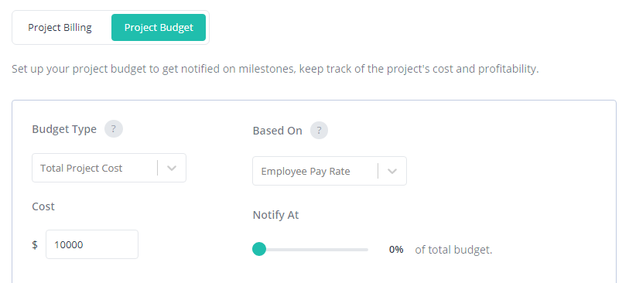Viewport: 629px width, 283px height.
Task: Switch to the Project Billing tab
Action: pos(60,28)
